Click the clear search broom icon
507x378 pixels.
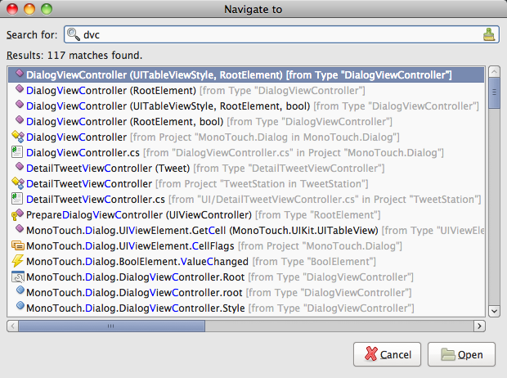[x=489, y=34]
